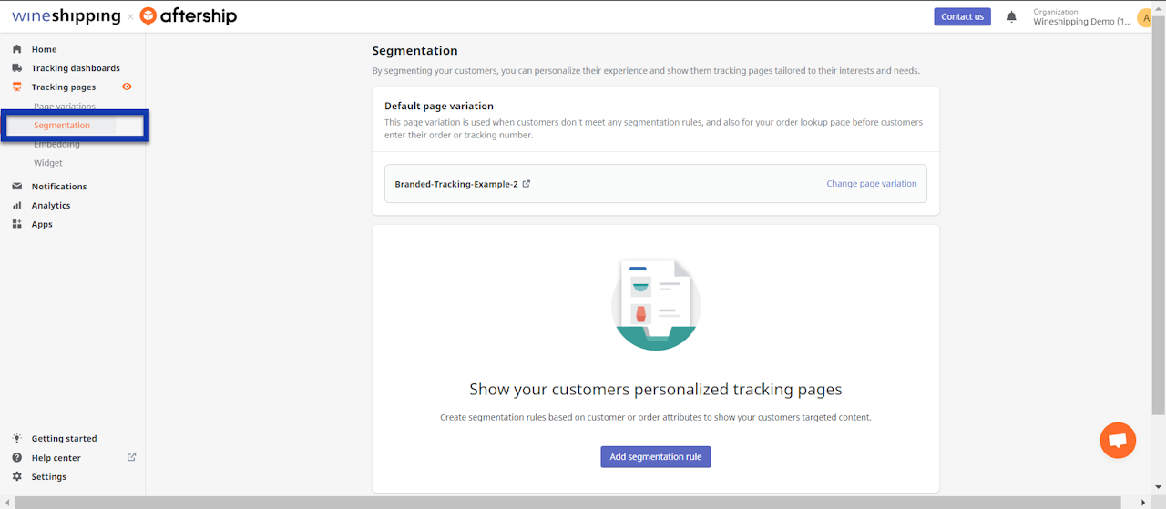Go to the Widget submenu item
The image size is (1166, 509).
point(48,164)
